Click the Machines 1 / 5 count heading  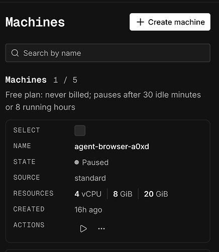(x=41, y=80)
